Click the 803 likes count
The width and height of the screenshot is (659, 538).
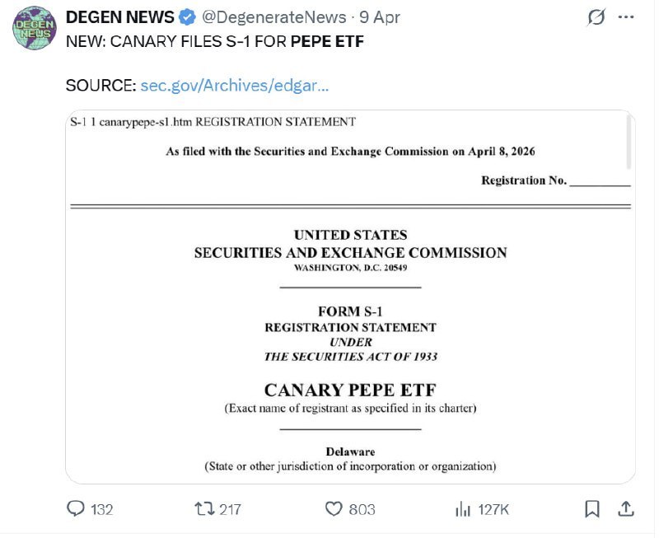[x=362, y=510]
